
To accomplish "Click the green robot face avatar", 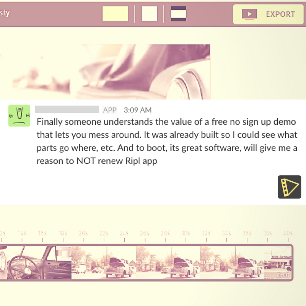I will pyautogui.click(x=19, y=116).
